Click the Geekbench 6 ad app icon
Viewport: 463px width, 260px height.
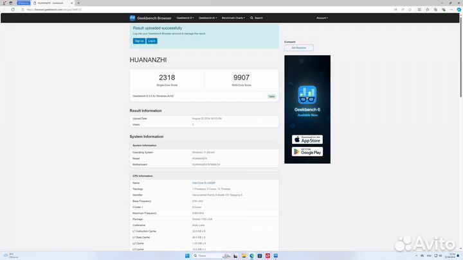pyautogui.click(x=307, y=95)
